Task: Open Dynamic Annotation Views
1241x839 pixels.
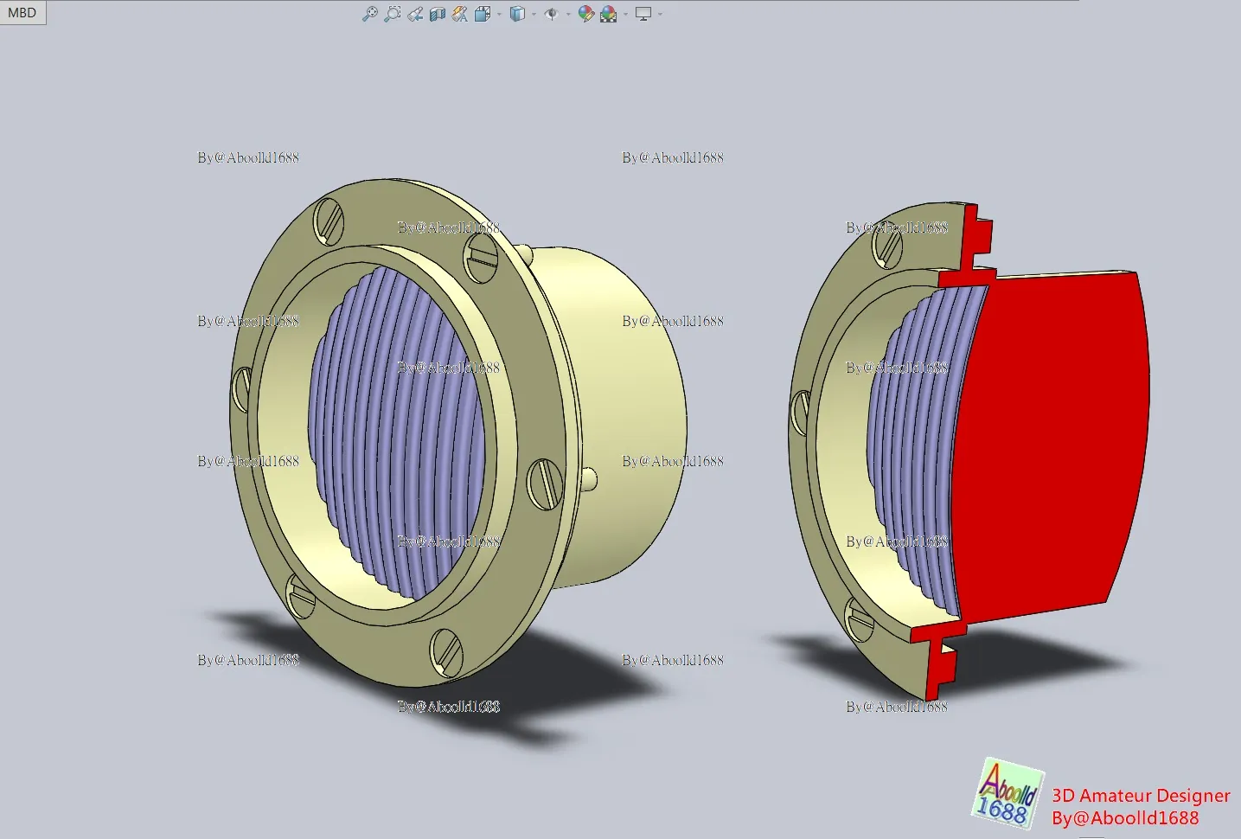Action: pyautogui.click(x=460, y=14)
